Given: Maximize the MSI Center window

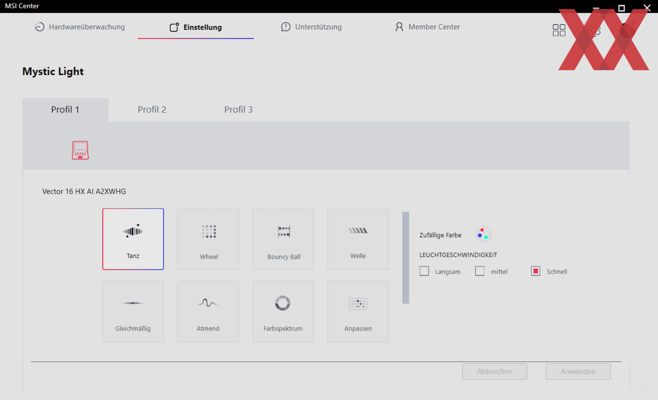Looking at the screenshot, I should [x=621, y=8].
